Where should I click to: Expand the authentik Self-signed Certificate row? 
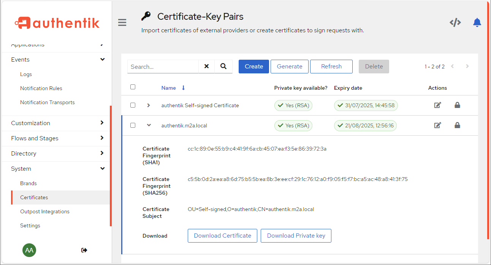pos(149,105)
